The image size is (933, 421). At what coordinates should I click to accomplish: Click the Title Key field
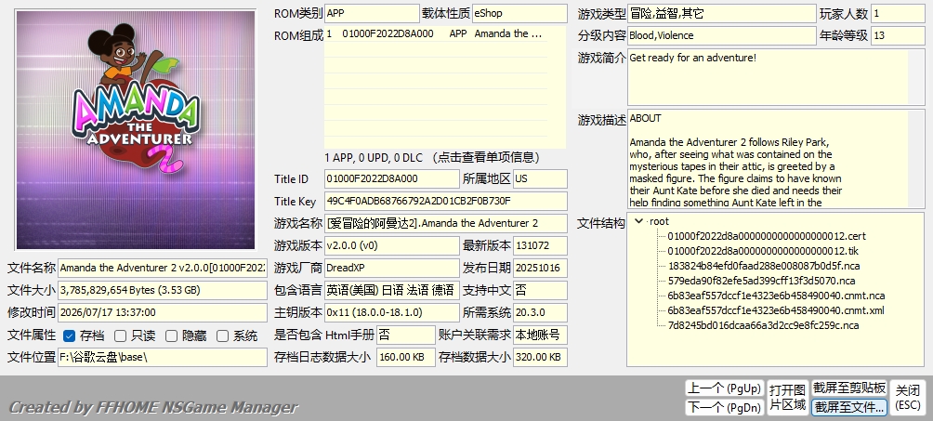click(x=446, y=201)
